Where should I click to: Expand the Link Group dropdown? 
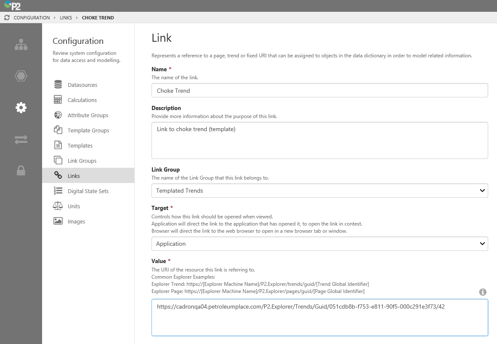pyautogui.click(x=319, y=191)
